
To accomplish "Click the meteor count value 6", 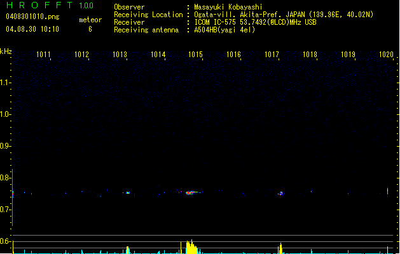I will (90, 29).
